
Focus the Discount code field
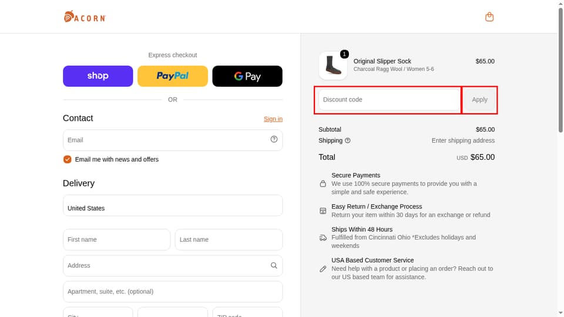(389, 100)
